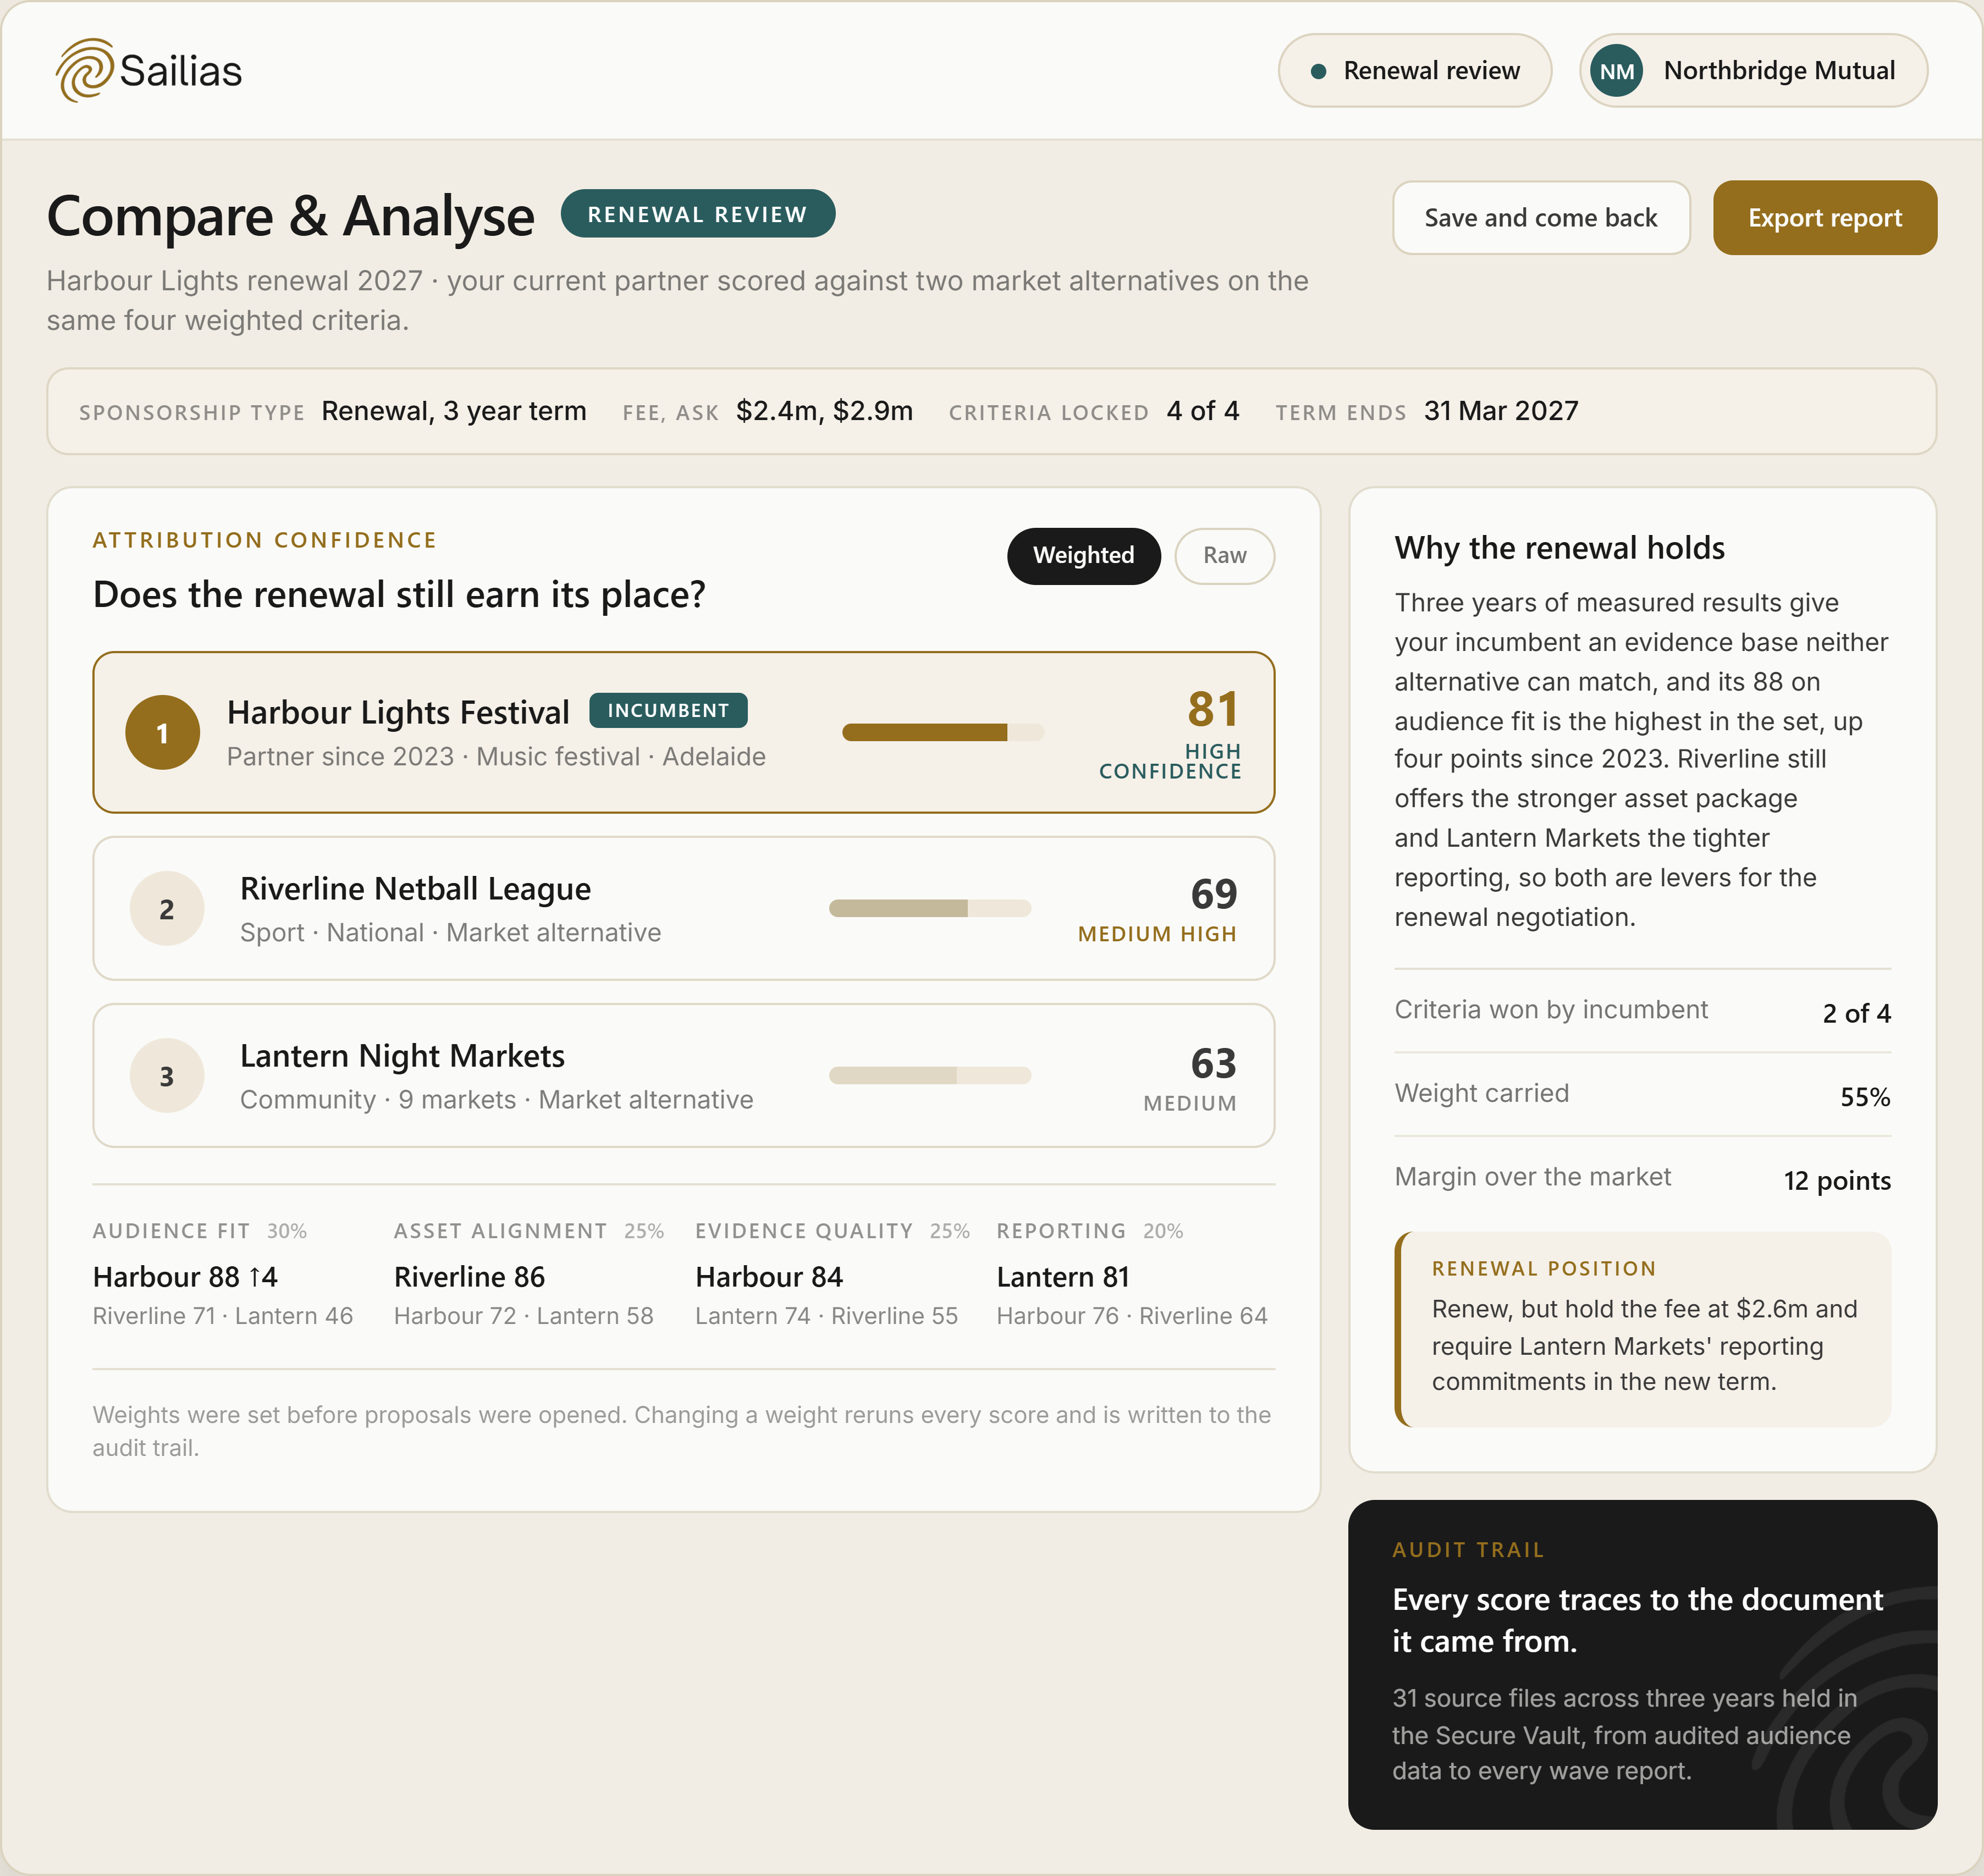This screenshot has width=1984, height=1876.
Task: Click the Renewal, 3 year term value
Action: click(x=454, y=411)
